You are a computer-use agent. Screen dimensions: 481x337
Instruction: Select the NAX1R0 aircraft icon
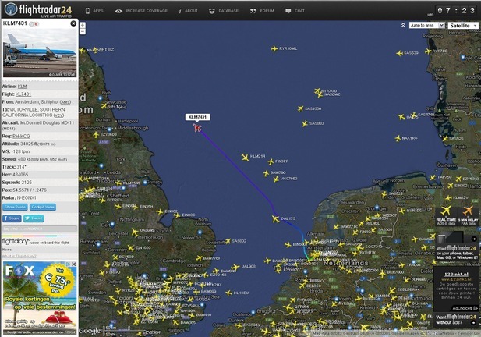pos(398,138)
